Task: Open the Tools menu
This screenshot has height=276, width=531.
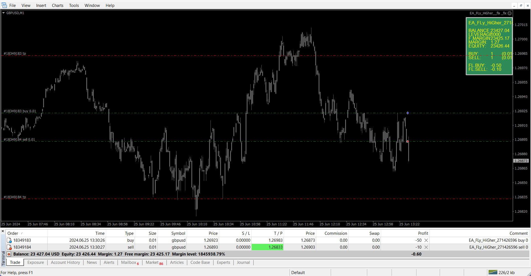Action: tap(74, 6)
